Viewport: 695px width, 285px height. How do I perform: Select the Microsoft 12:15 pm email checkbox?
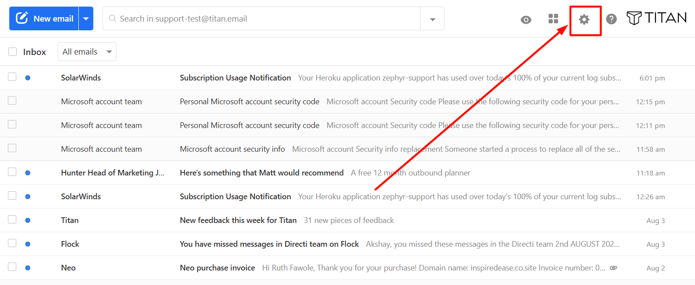(12, 101)
